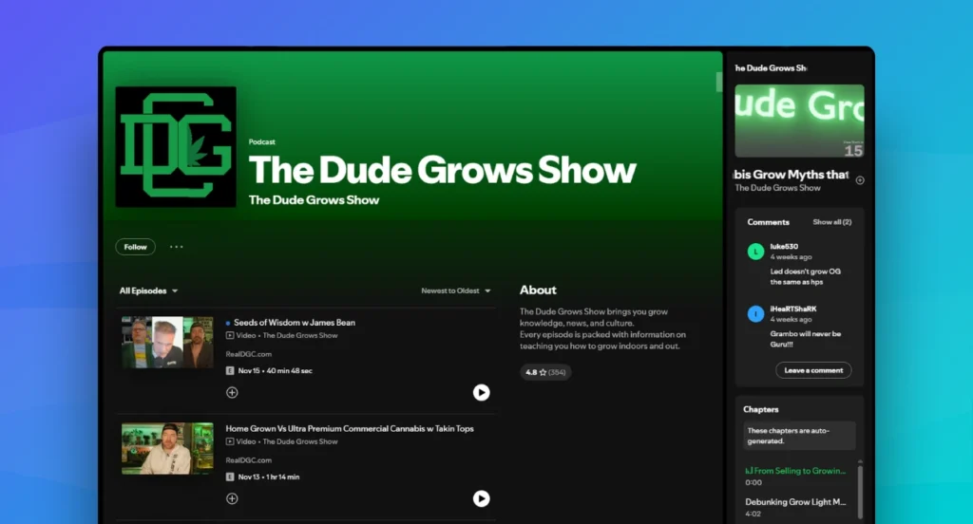
Task: Open the Newest to Oldest sort dropdown
Action: [x=455, y=290]
